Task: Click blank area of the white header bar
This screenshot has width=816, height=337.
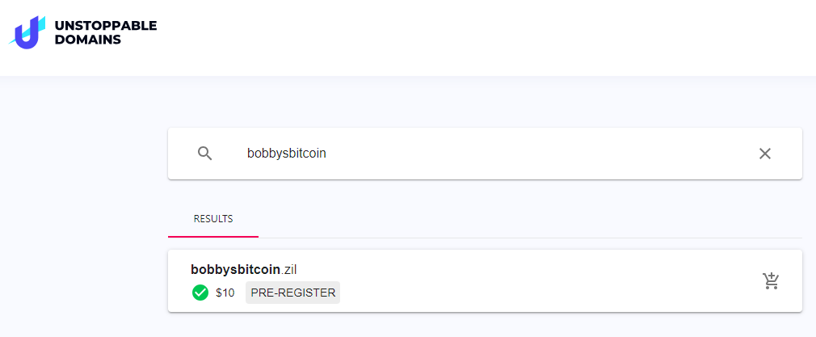Action: pyautogui.click(x=485, y=36)
